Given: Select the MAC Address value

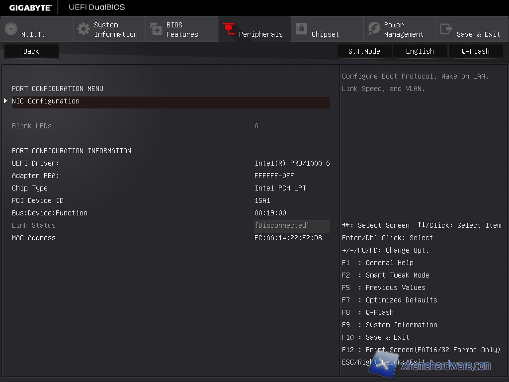Looking at the screenshot, I should click(x=288, y=238).
